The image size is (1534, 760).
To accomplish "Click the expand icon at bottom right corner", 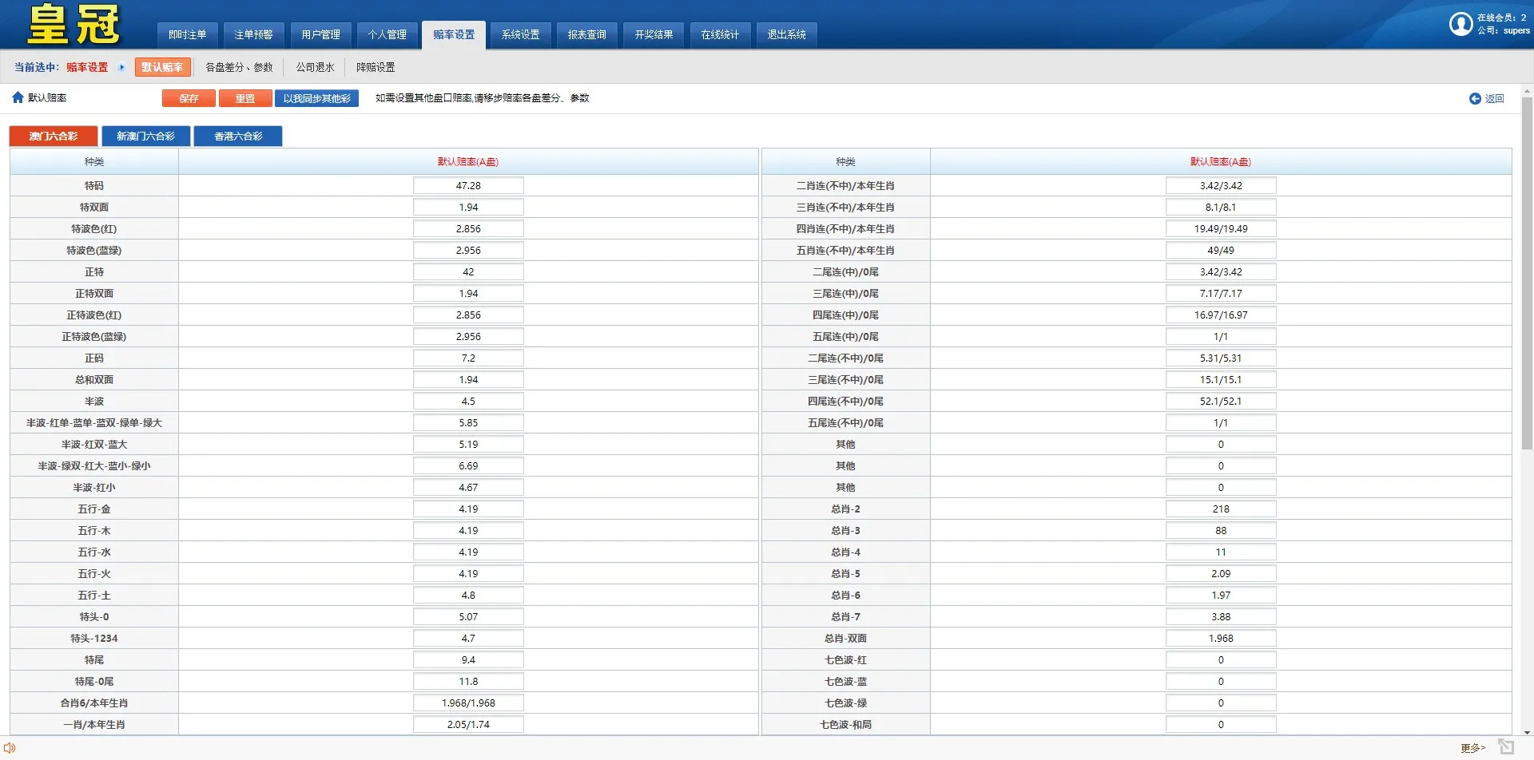I will (1506, 746).
